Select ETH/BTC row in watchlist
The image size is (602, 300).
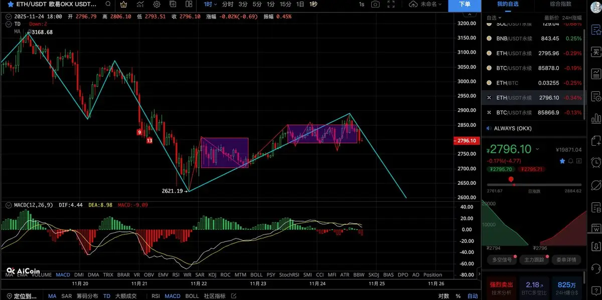click(534, 83)
